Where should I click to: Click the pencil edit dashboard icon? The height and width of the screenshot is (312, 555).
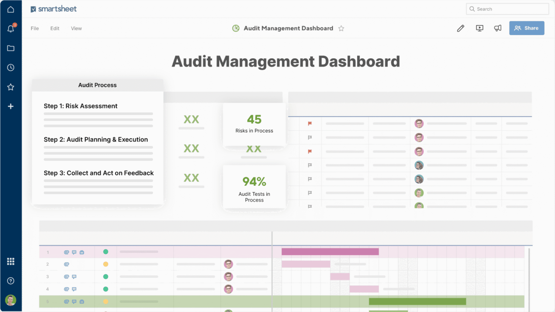coord(460,28)
